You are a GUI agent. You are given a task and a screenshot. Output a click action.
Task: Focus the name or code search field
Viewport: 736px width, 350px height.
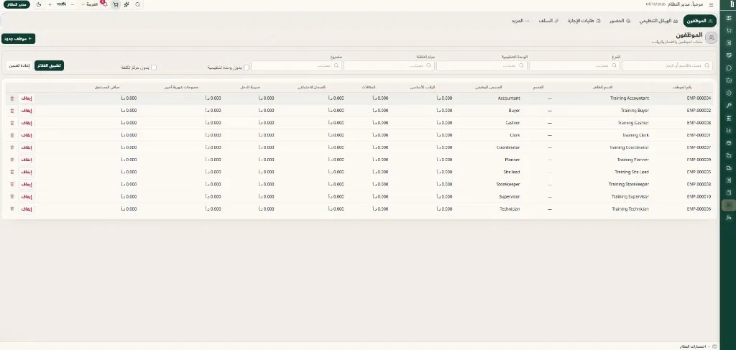point(667,65)
